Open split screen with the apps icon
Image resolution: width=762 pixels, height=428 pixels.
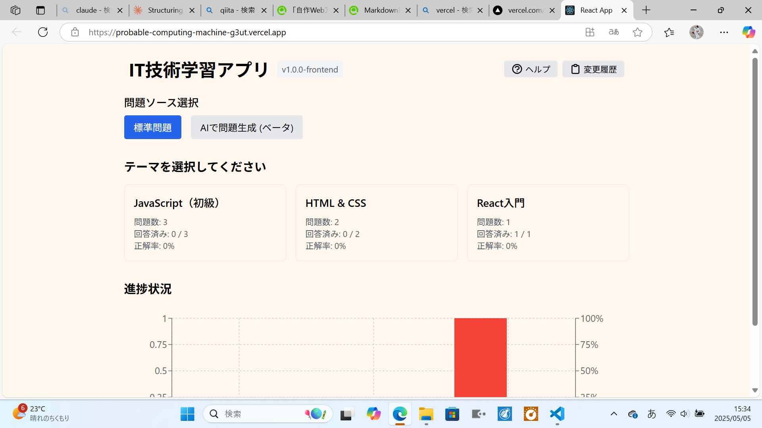[x=590, y=32]
